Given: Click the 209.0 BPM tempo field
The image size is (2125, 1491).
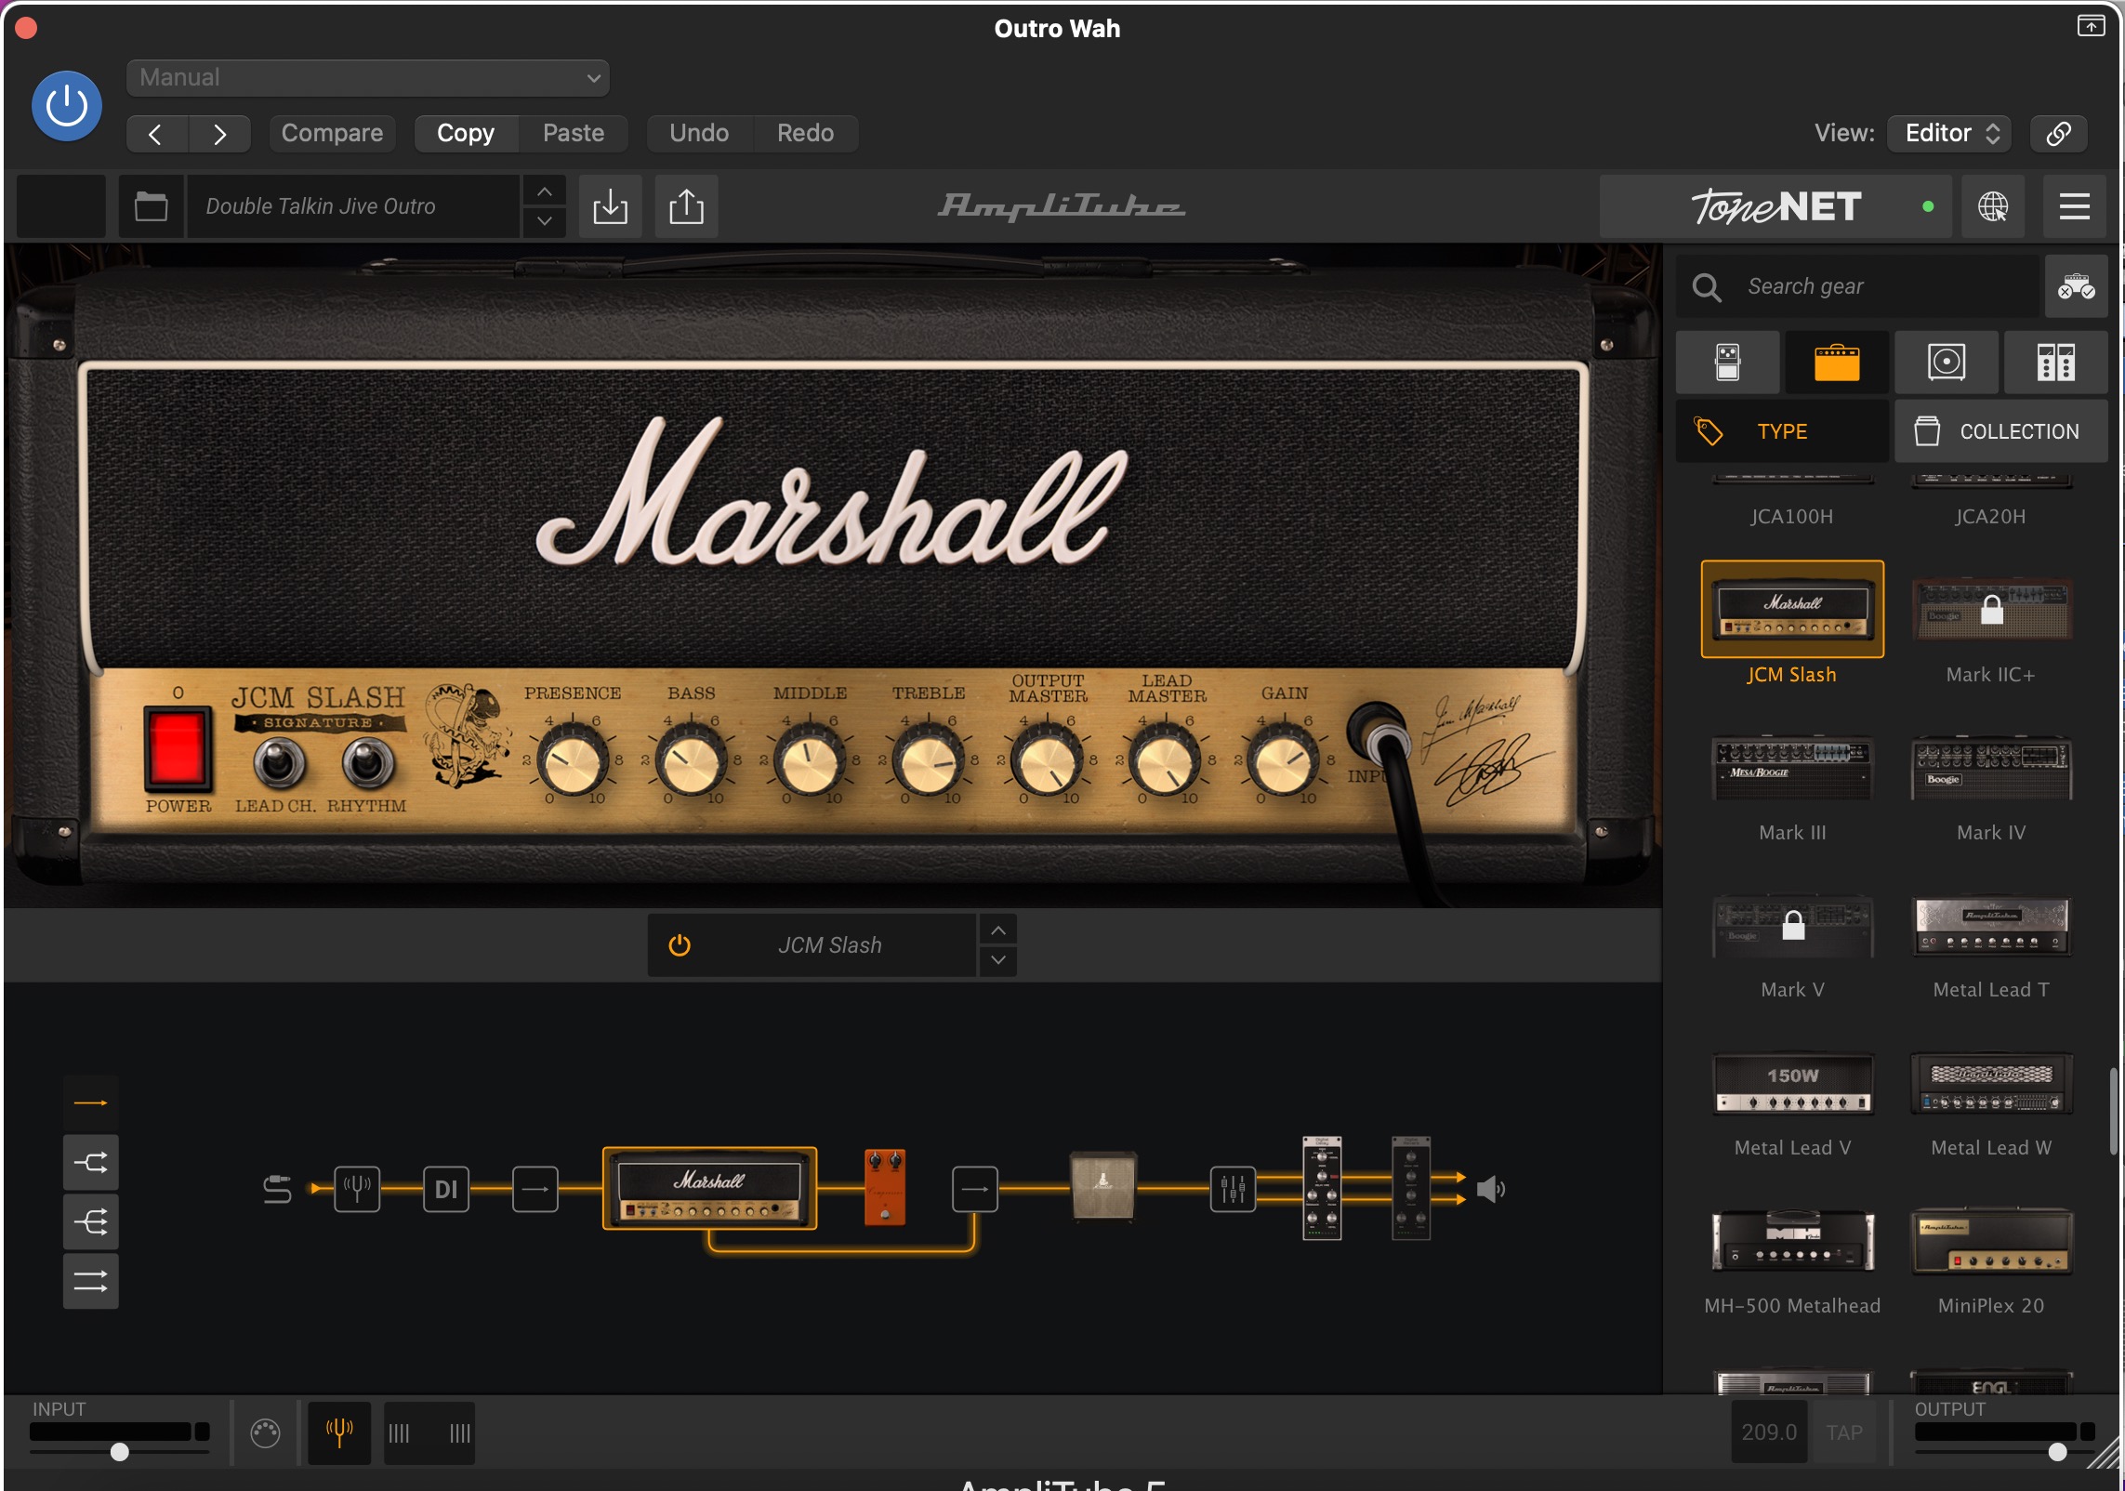Looking at the screenshot, I should click(x=1769, y=1432).
